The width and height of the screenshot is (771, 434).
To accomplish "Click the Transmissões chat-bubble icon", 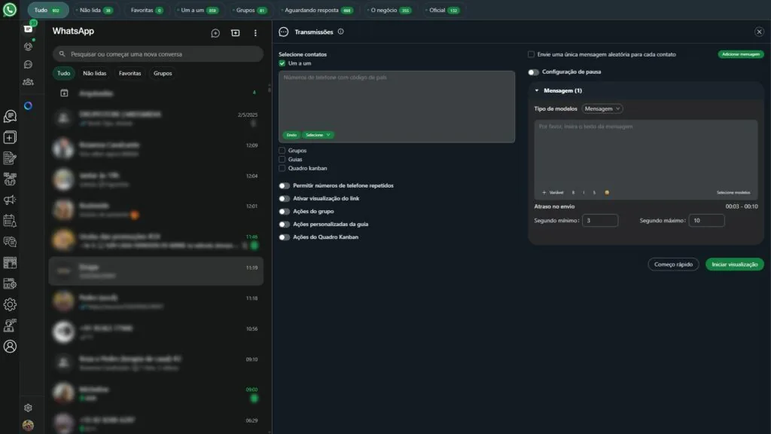I will 284,32.
